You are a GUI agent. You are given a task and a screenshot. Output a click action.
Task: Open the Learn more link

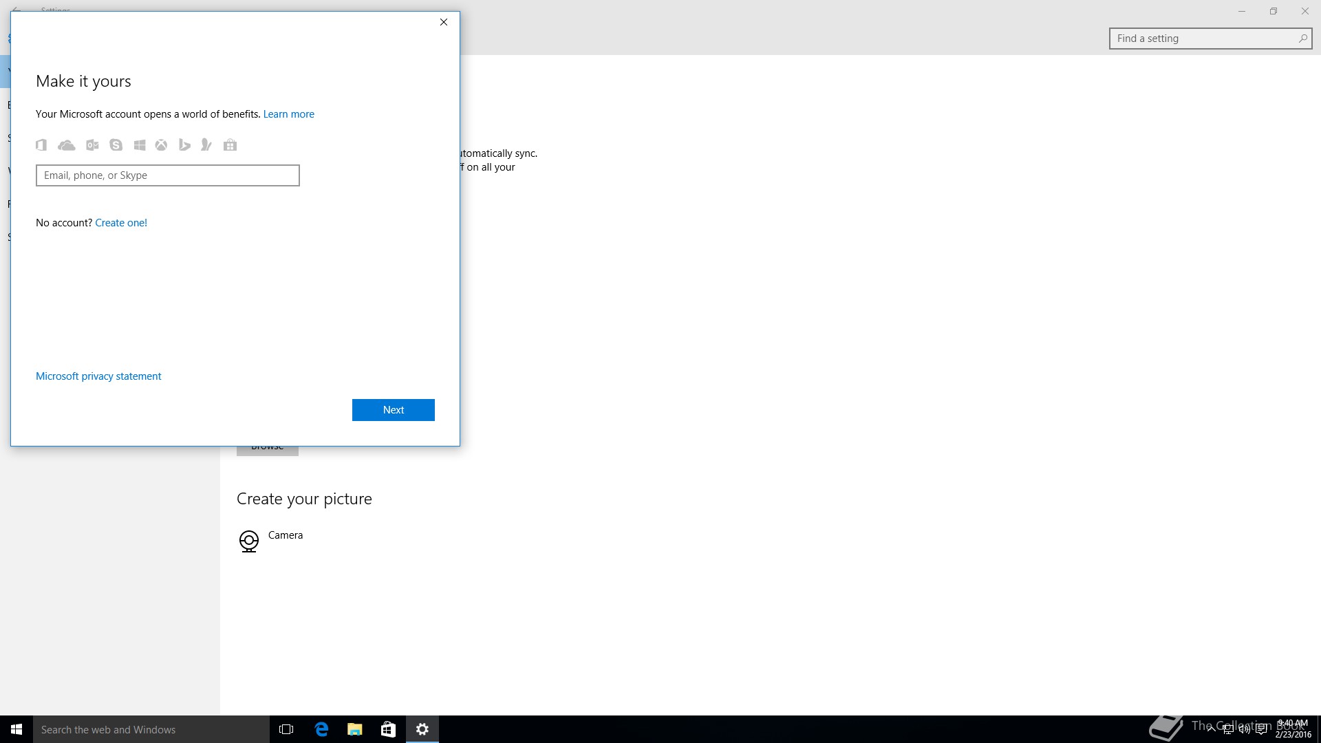tap(289, 114)
